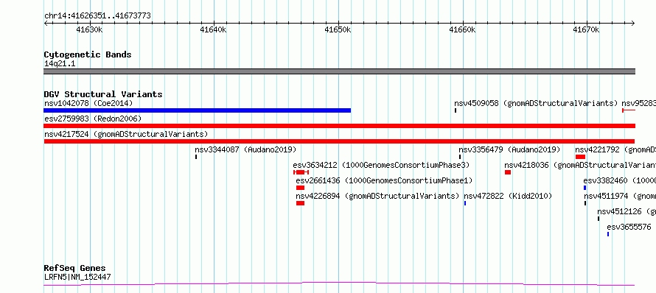Click the red nsv4221792 variant block
Viewport: 656px width, 293px height.
pos(580,157)
